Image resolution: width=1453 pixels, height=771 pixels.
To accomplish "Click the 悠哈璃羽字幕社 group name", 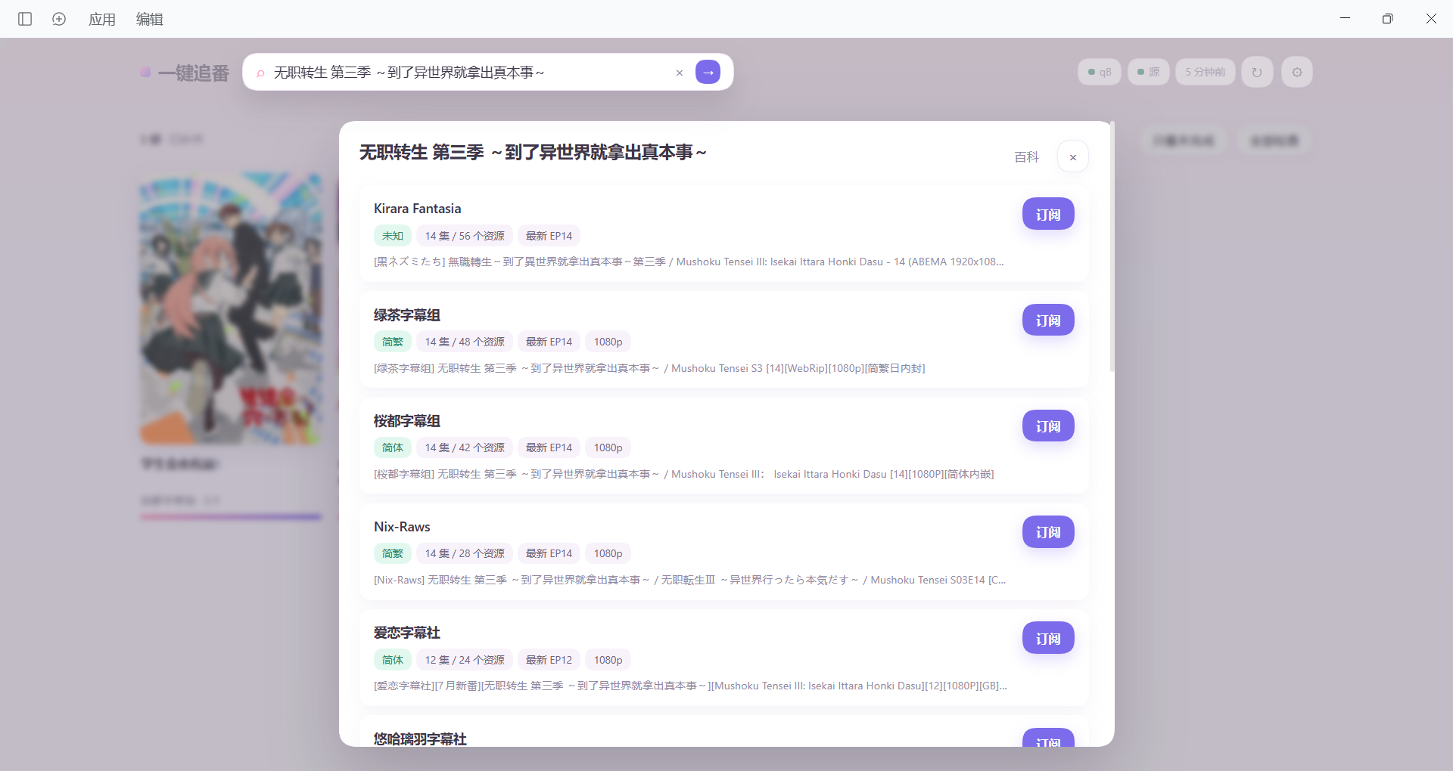I will 420,738.
